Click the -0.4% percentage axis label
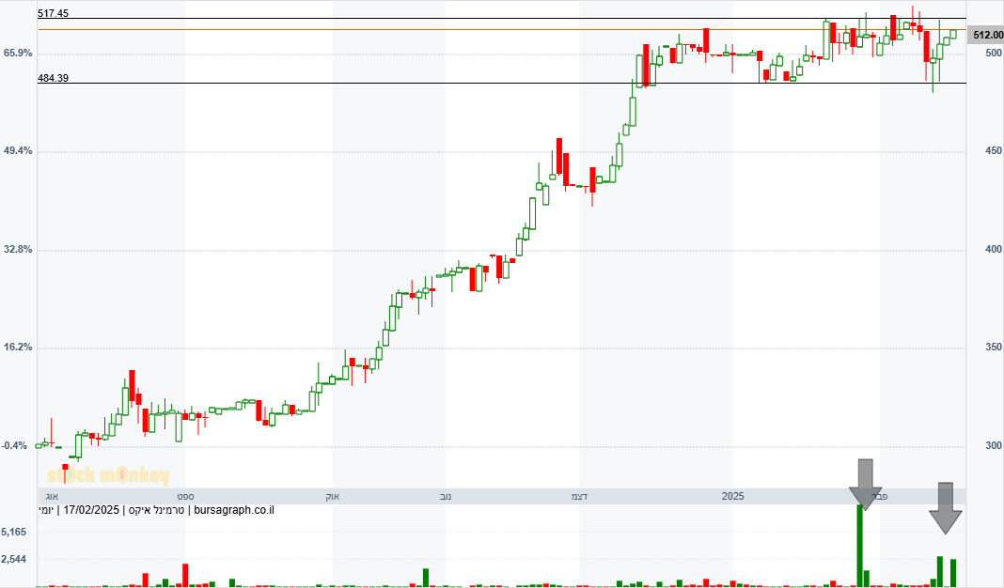Image resolution: width=1004 pixels, height=588 pixels. coord(14,445)
